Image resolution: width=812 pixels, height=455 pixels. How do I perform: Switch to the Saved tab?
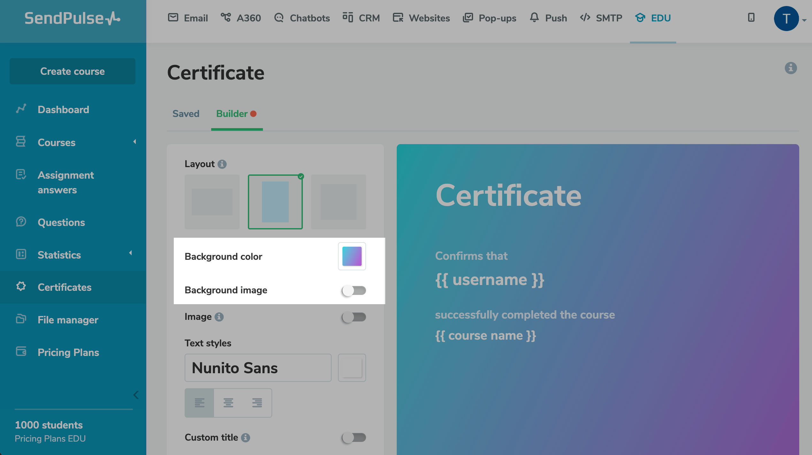[x=186, y=114]
